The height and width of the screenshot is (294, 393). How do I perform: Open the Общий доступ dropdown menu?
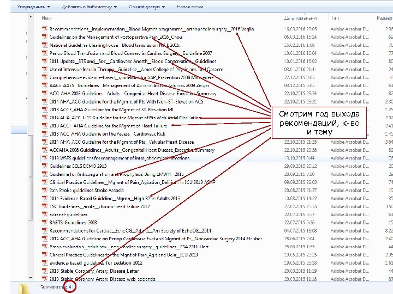coord(147,7)
